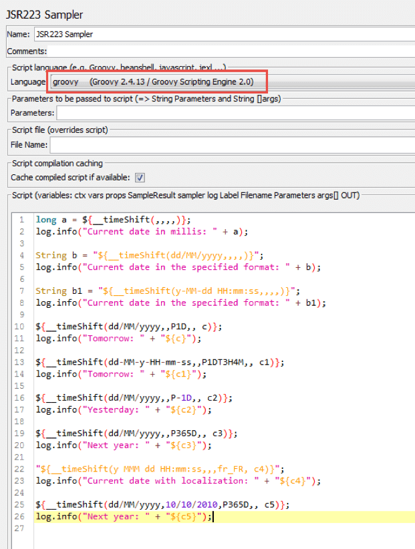
Task: Click the 'Script compilation caching' section label
Action: tap(57, 164)
